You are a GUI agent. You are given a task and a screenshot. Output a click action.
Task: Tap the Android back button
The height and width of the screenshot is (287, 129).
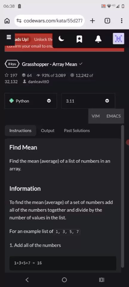27,280
